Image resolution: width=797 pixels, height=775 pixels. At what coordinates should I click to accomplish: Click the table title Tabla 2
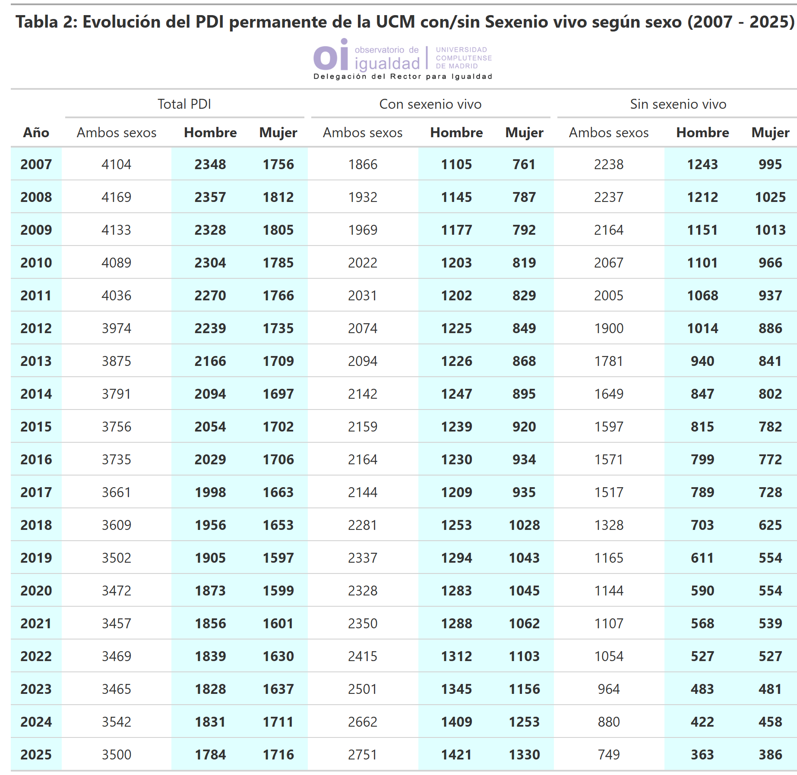(405, 22)
